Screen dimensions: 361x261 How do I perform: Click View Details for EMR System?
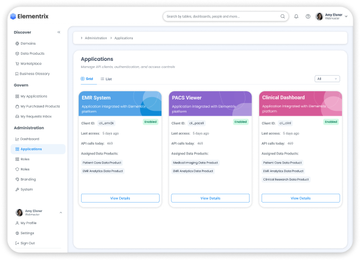click(x=120, y=198)
